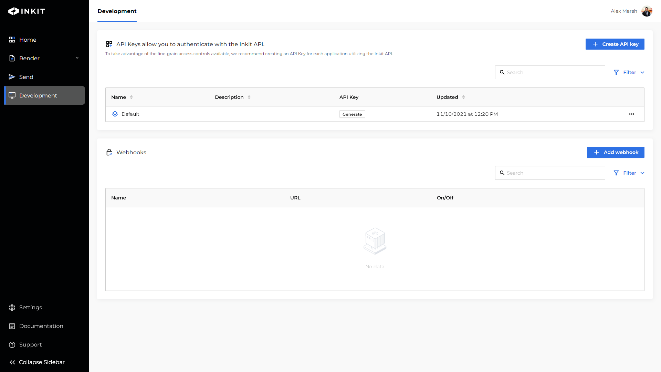
Task: Open Settings via gear icon
Action: 12,307
